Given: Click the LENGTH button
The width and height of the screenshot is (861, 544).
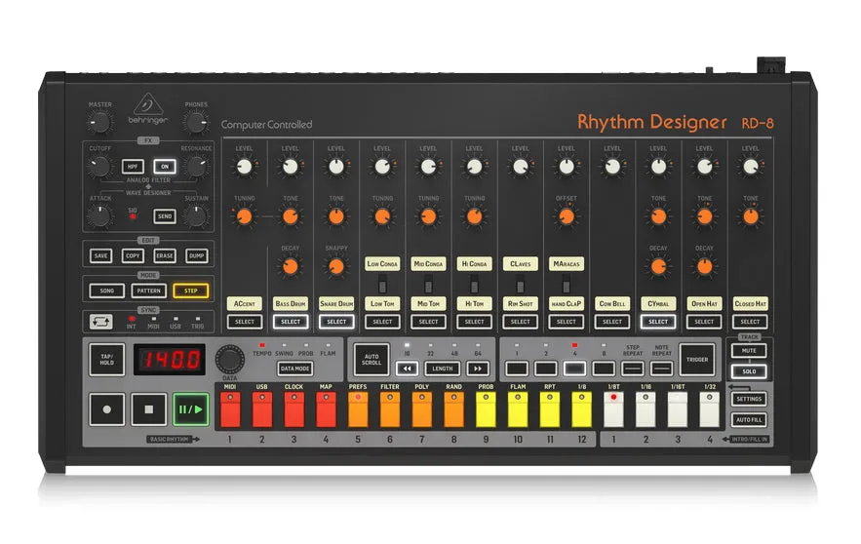Looking at the screenshot, I should [x=443, y=369].
